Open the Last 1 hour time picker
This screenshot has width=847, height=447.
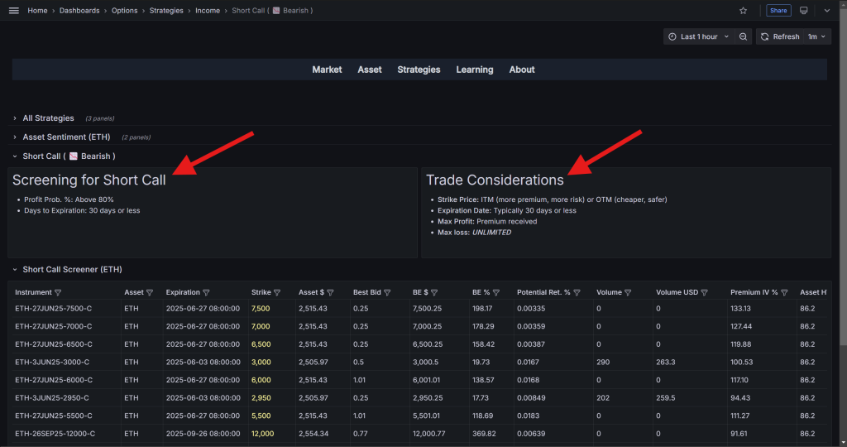(x=699, y=36)
